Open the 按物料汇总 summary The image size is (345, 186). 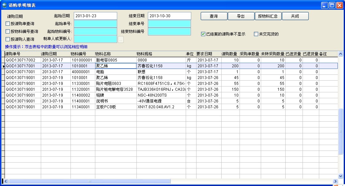pos(268,16)
